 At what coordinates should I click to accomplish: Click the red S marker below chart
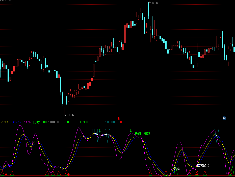click(x=119, y=118)
